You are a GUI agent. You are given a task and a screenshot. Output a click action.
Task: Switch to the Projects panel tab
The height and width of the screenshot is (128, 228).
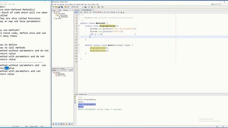[x=54, y=10]
